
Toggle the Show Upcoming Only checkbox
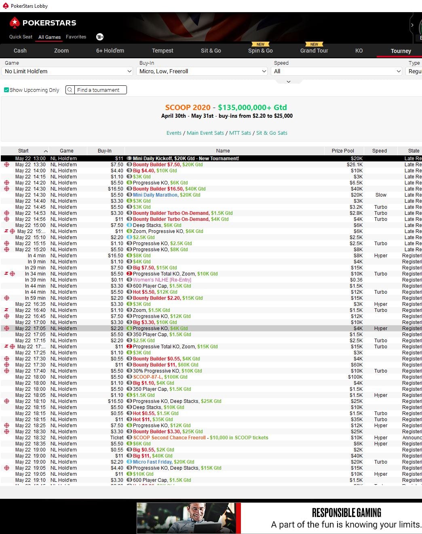click(6, 90)
